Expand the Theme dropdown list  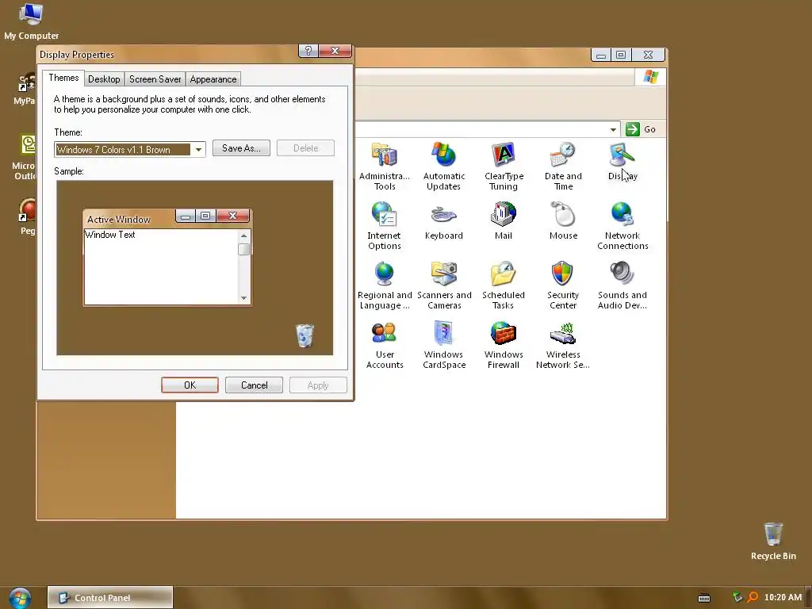point(198,150)
